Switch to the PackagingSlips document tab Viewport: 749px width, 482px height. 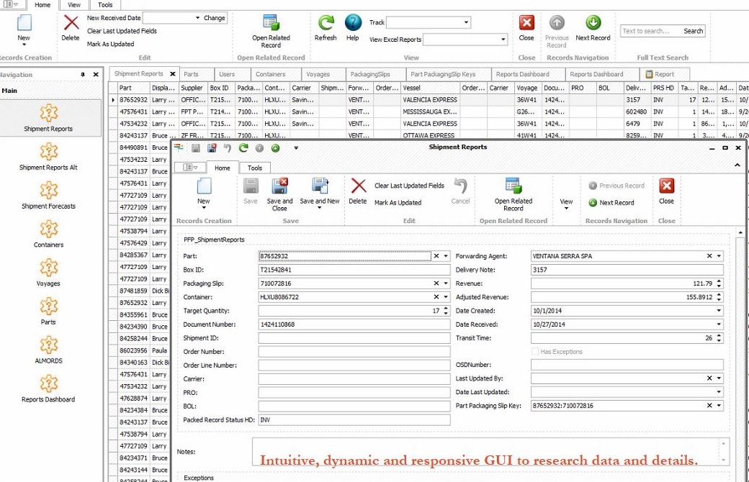(x=370, y=74)
